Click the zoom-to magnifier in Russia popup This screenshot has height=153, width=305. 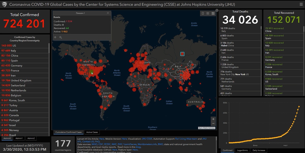(x=60, y=37)
